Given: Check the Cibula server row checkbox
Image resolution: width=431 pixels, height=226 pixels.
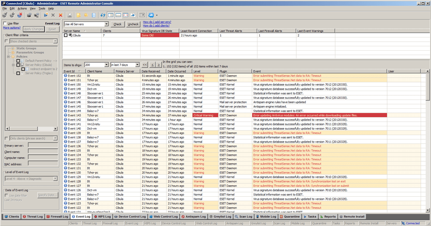Looking at the screenshot, I should (66, 35).
